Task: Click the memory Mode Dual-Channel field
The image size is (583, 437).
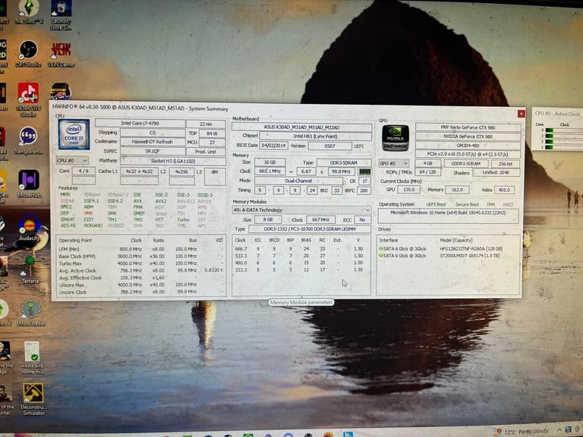Action: point(298,181)
